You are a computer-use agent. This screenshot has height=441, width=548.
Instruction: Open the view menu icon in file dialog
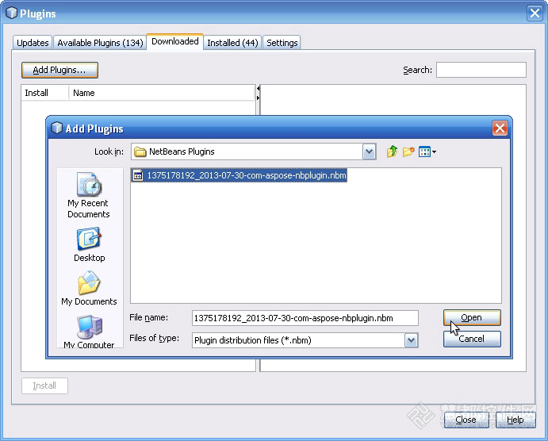click(x=427, y=151)
